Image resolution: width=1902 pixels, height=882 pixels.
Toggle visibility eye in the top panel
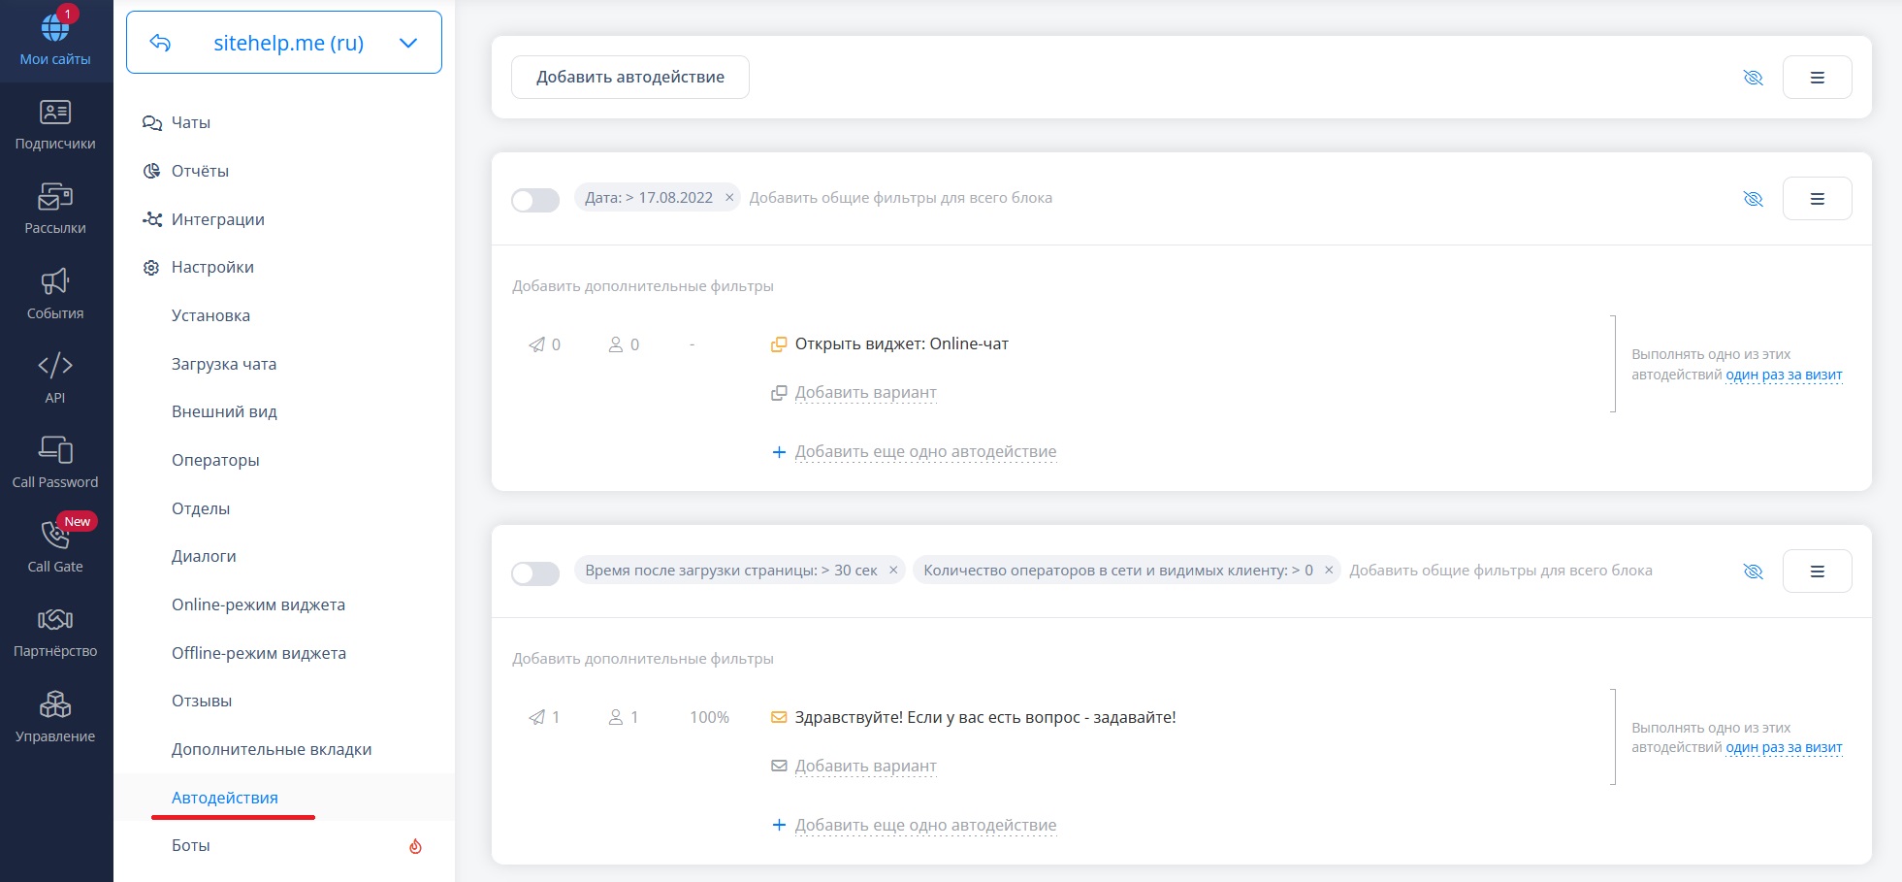point(1753,78)
